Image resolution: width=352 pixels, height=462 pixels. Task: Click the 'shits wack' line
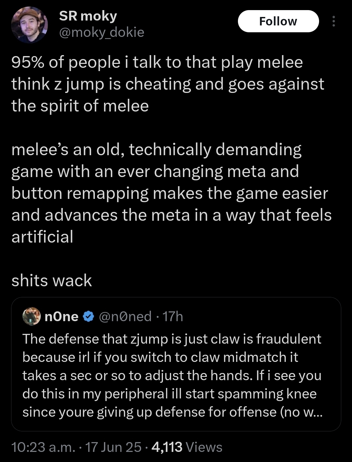pyautogui.click(x=51, y=281)
